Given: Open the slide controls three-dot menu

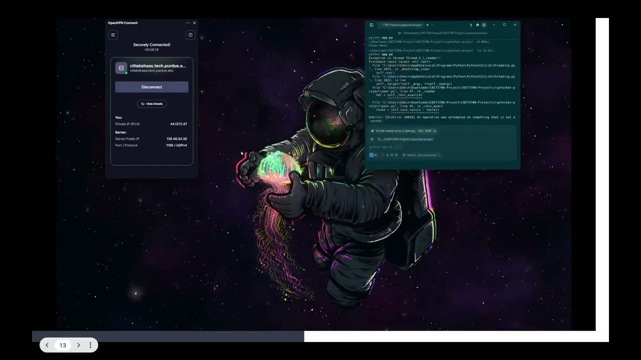Looking at the screenshot, I should (90, 345).
